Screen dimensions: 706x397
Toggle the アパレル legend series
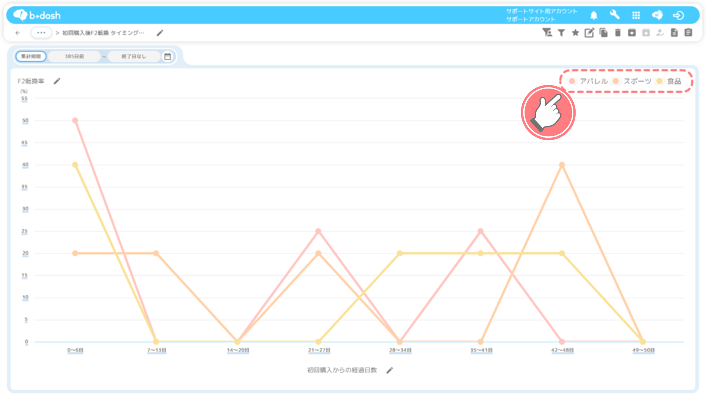coord(588,81)
